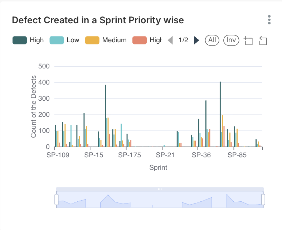Click the SP-85 sprint axis label
Viewport: 282px width, 230px height.
[x=237, y=155]
